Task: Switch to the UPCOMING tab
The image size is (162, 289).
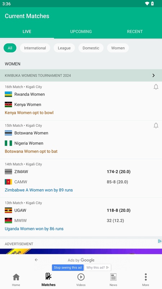Action: (81, 31)
